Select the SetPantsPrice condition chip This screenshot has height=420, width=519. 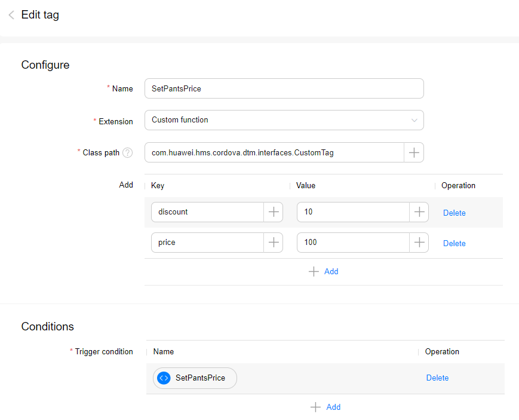click(x=195, y=378)
